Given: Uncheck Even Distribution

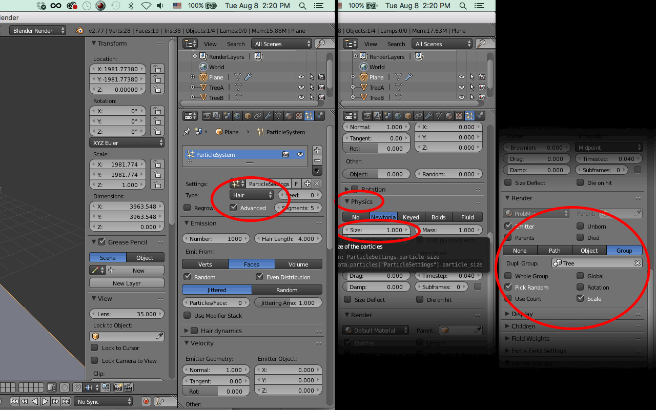Looking at the screenshot, I should click(x=259, y=277).
